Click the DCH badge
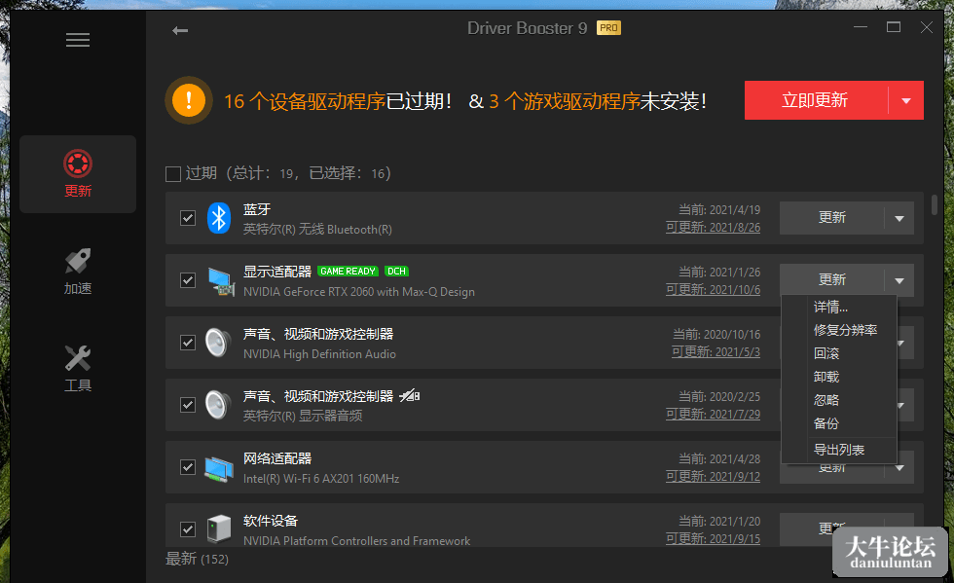 (397, 272)
